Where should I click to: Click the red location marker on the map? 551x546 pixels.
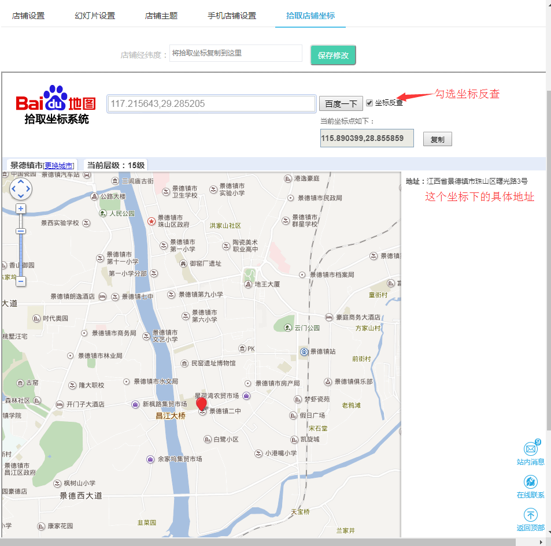[201, 404]
